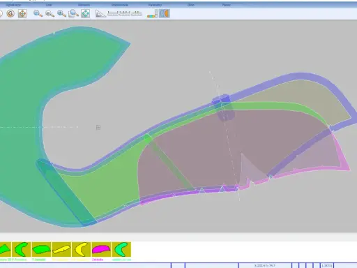Click the zoom out magnifier with minus
357x268 pixels.
coord(38,14)
